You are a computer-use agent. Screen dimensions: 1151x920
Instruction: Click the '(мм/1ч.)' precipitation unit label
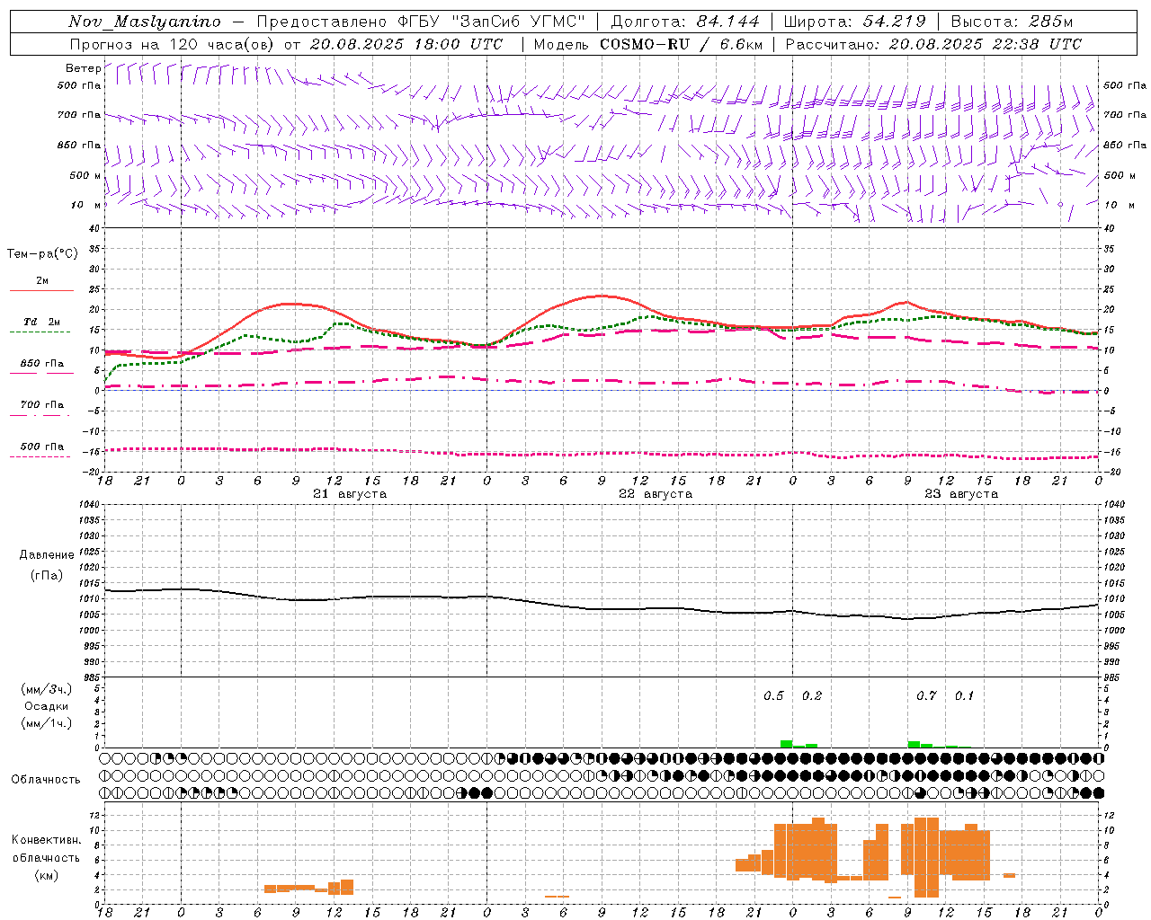coord(47,723)
